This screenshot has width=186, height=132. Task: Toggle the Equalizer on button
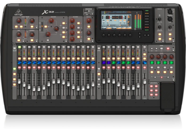(48, 40)
